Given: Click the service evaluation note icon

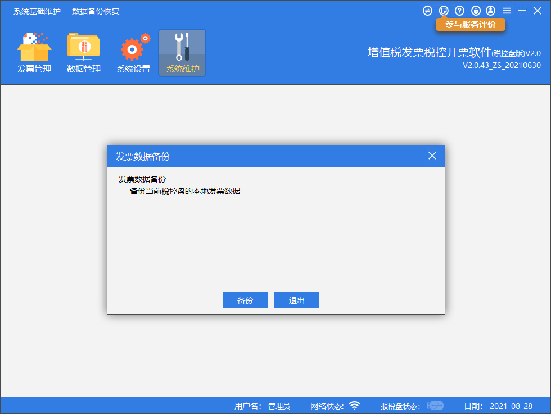Looking at the screenshot, I should [x=444, y=11].
